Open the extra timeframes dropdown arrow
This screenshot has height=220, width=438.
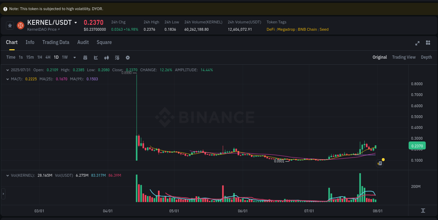(x=74, y=58)
